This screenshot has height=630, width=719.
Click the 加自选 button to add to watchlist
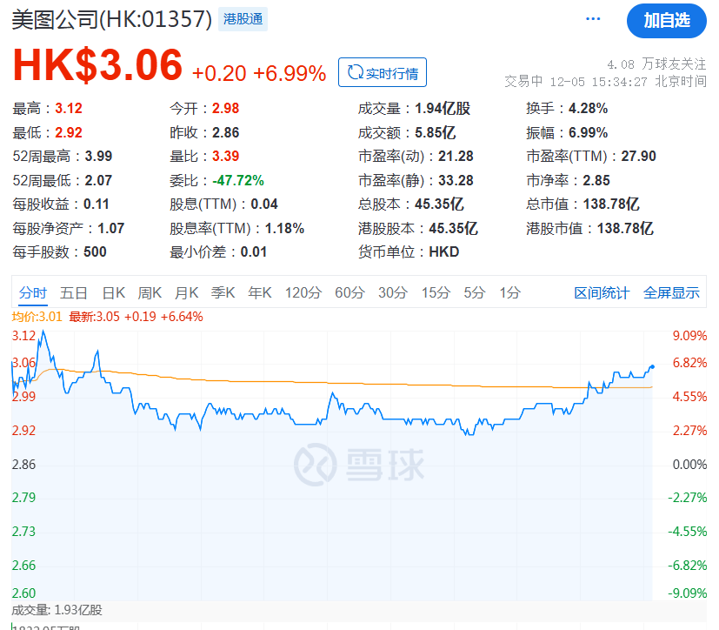(x=666, y=19)
